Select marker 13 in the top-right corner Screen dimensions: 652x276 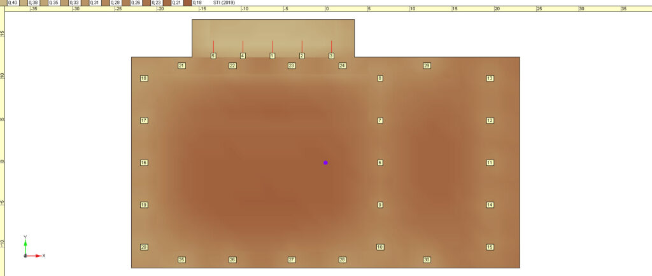pyautogui.click(x=490, y=78)
